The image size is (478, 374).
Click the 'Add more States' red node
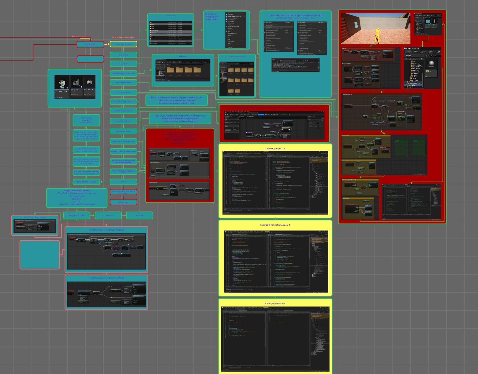coord(123,202)
